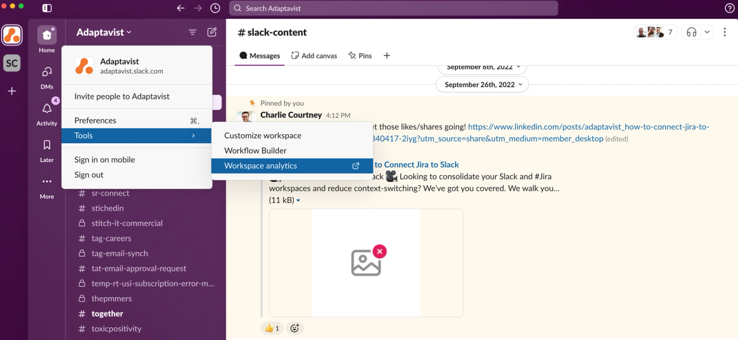Open the Home view in Slack sidebar
The image size is (738, 340).
click(46, 36)
